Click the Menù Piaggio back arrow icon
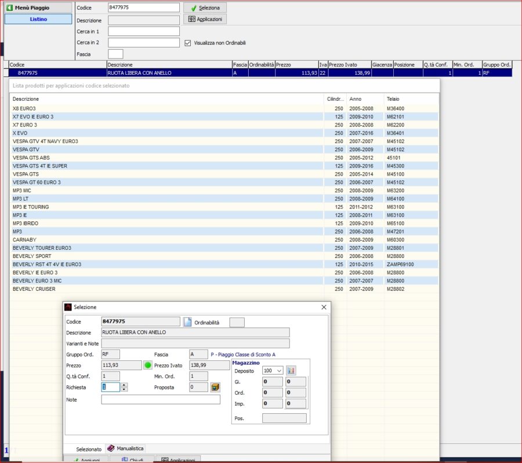This screenshot has height=463, width=522. [x=10, y=8]
